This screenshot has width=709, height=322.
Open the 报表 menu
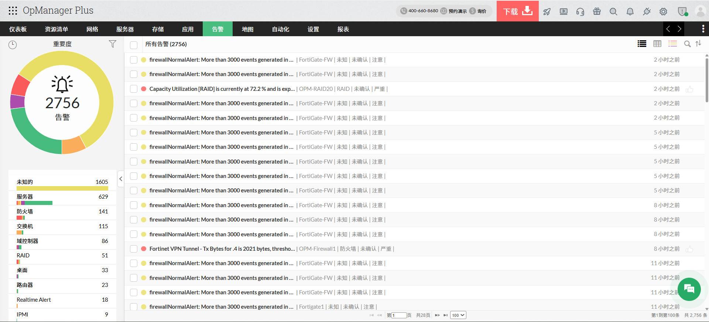pos(343,29)
